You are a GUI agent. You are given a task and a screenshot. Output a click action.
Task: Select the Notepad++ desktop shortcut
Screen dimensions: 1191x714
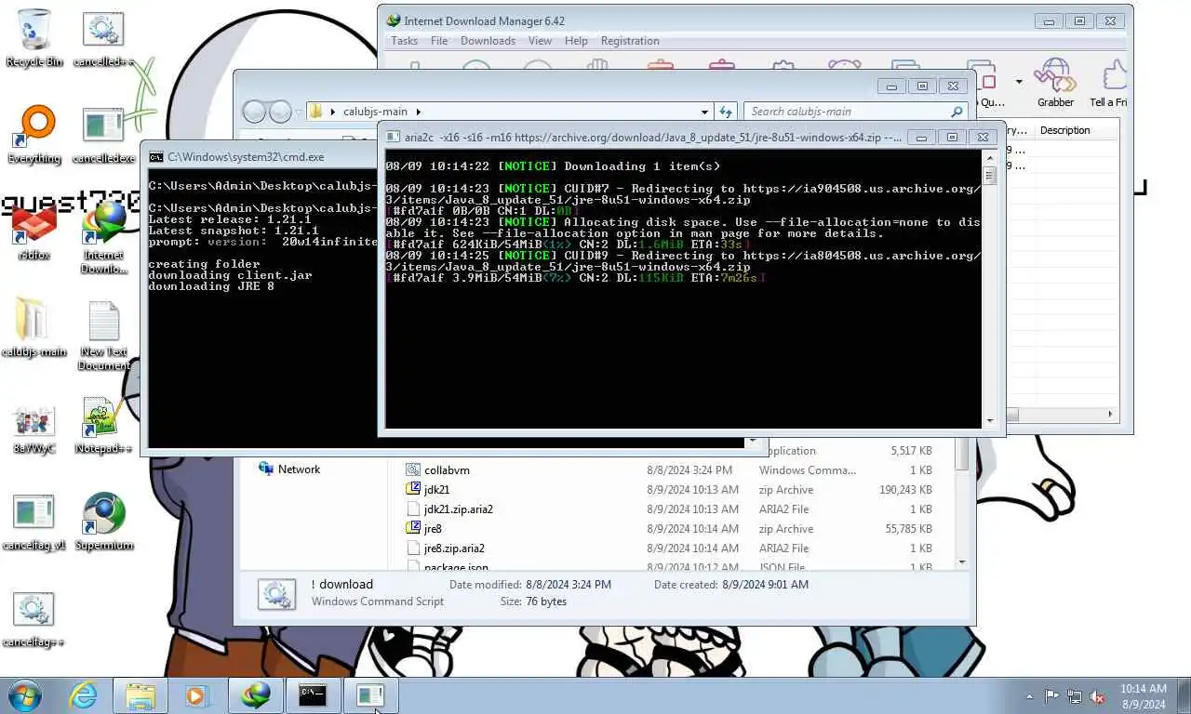[103, 427]
